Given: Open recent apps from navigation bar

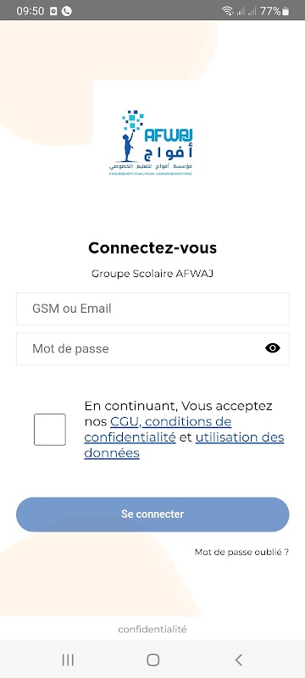Looking at the screenshot, I should coord(68,660).
